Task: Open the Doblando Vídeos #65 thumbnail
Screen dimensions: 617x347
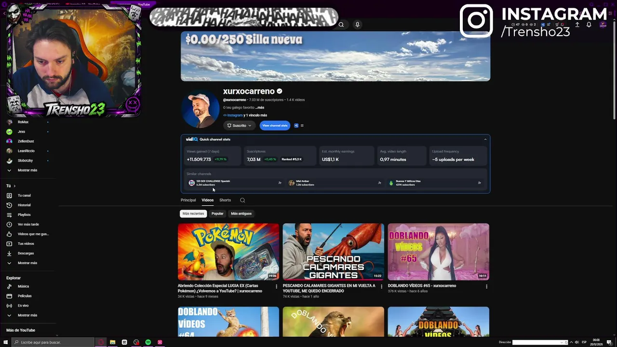Action: point(439,252)
